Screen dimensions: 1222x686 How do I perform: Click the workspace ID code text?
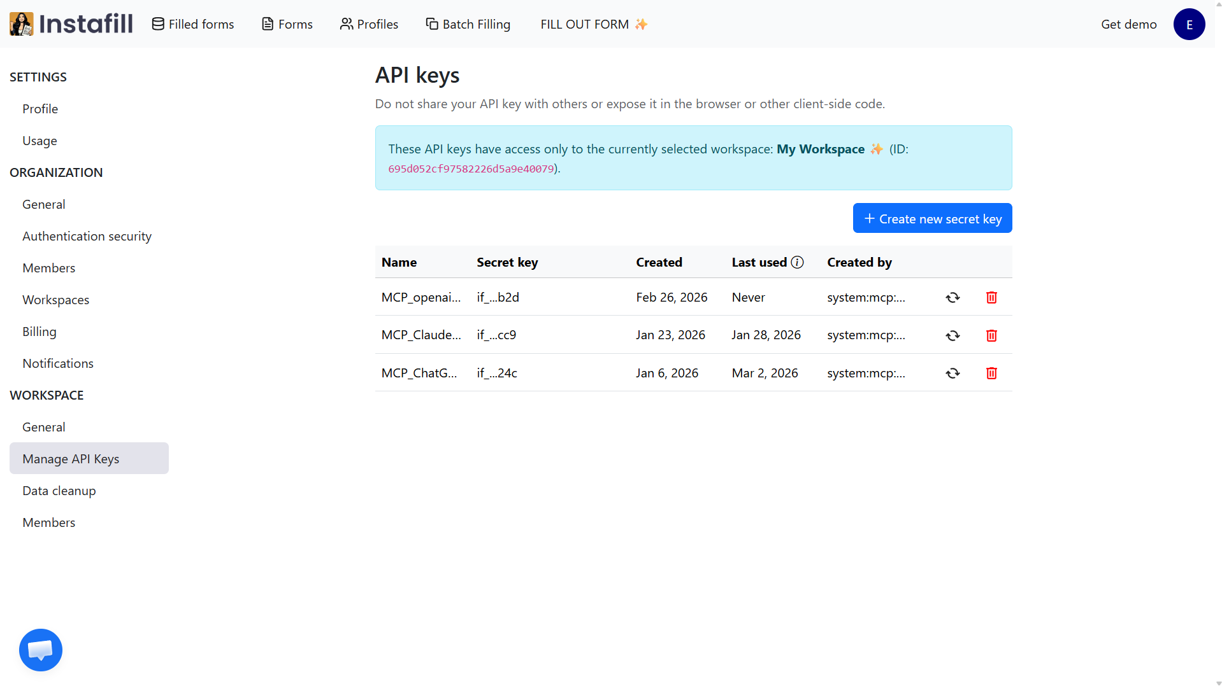[471, 169]
